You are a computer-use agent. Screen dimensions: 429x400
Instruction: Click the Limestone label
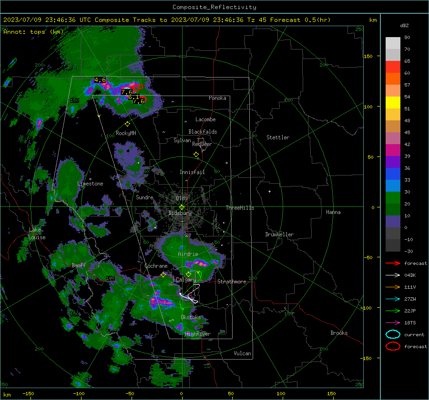pyautogui.click(x=90, y=184)
